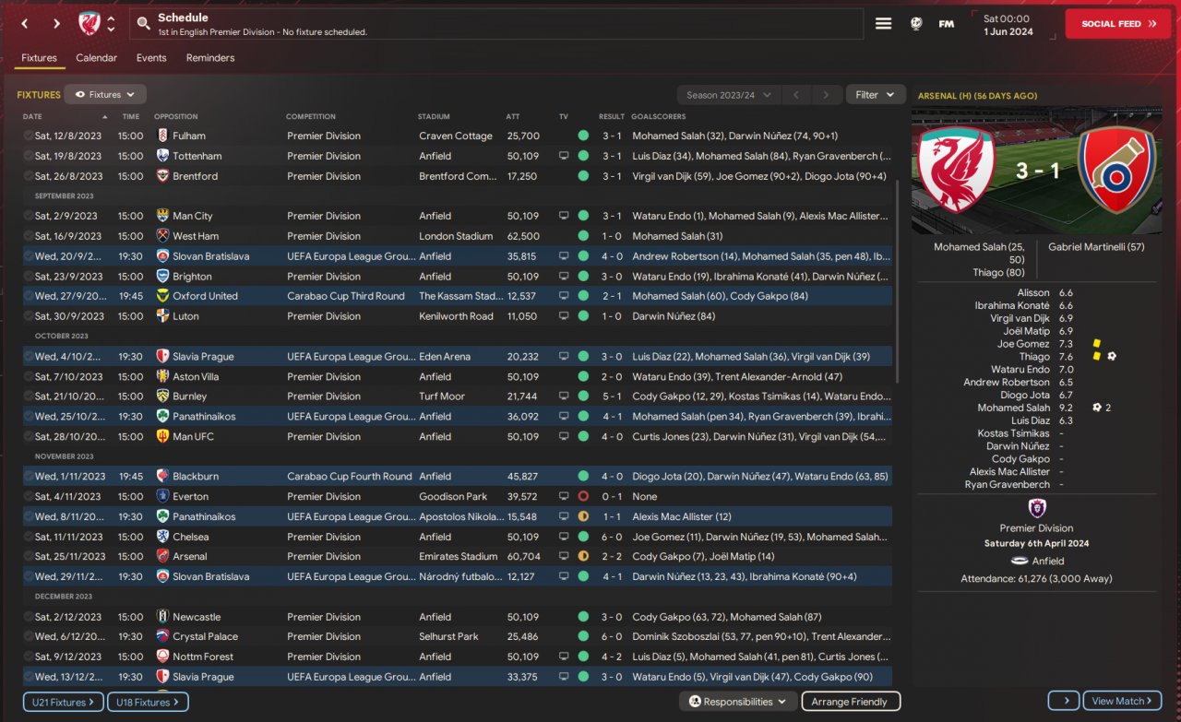Tick the selector circle for the Everton fixture
Screen dimensions: 1181x722
coord(29,497)
